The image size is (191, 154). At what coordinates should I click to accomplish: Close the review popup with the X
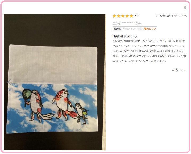point(185,7)
